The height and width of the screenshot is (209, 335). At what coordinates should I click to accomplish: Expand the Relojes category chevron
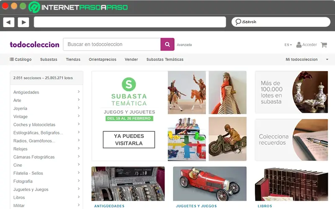pos(79,148)
